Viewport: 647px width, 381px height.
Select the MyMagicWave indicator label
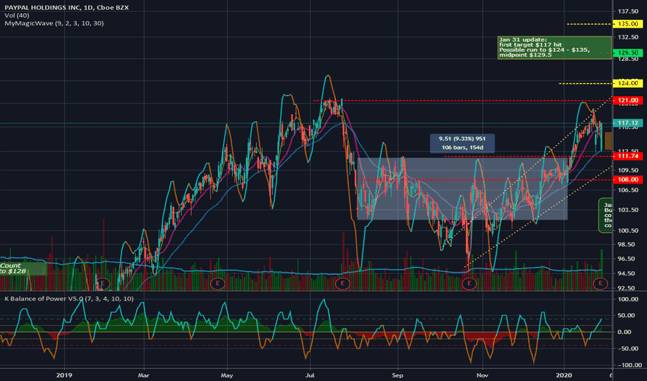pos(54,24)
